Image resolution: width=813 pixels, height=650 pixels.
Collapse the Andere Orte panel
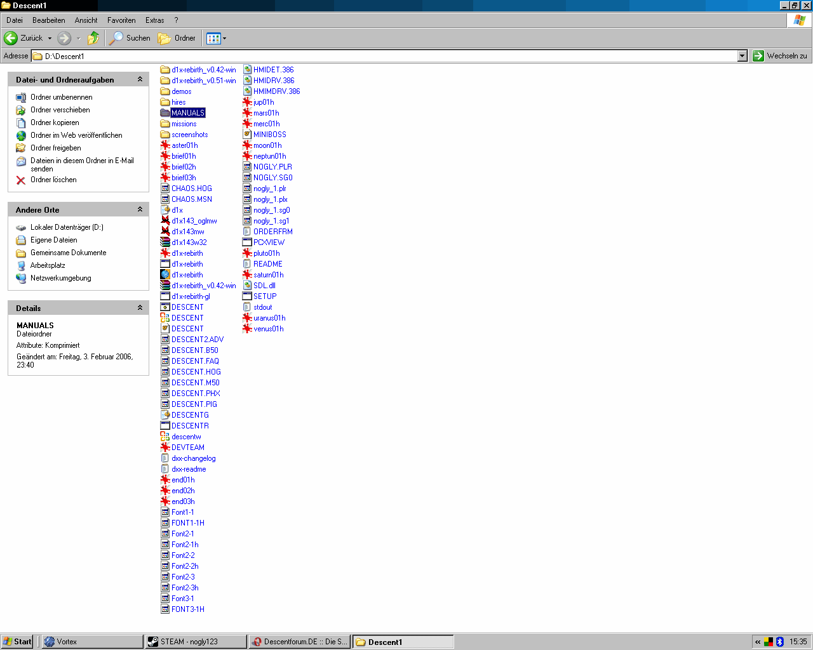pos(140,209)
